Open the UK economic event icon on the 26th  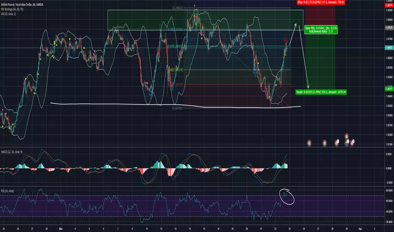309,143
